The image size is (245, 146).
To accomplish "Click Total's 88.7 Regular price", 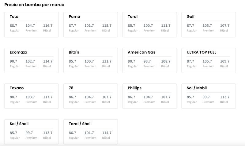I will [13, 26].
